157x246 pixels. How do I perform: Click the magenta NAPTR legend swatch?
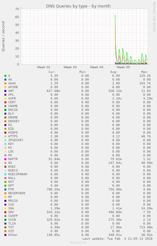tap(5, 159)
